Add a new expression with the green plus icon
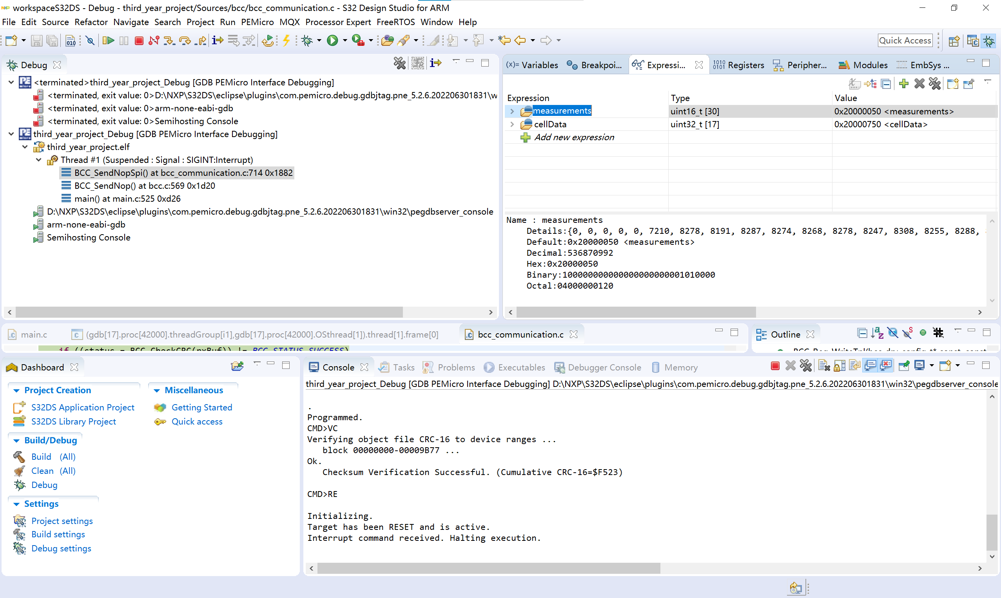 [903, 83]
